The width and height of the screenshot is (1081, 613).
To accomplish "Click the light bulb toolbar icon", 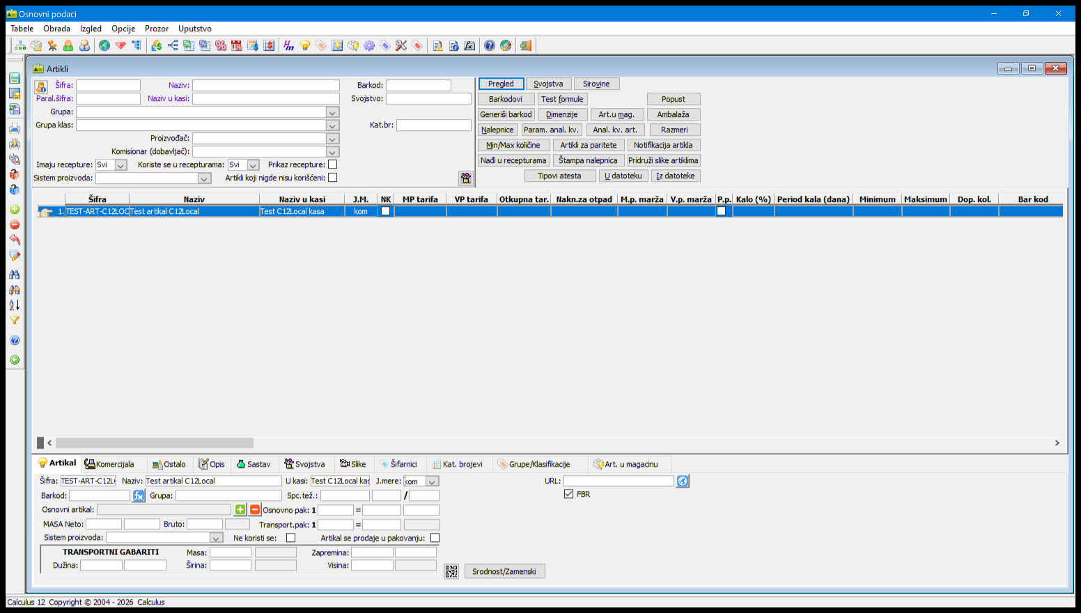I will tap(305, 45).
